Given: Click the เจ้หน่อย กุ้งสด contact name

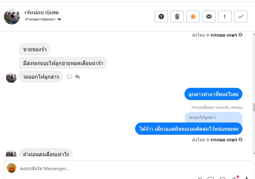Looking at the screenshot, I should [41, 12].
